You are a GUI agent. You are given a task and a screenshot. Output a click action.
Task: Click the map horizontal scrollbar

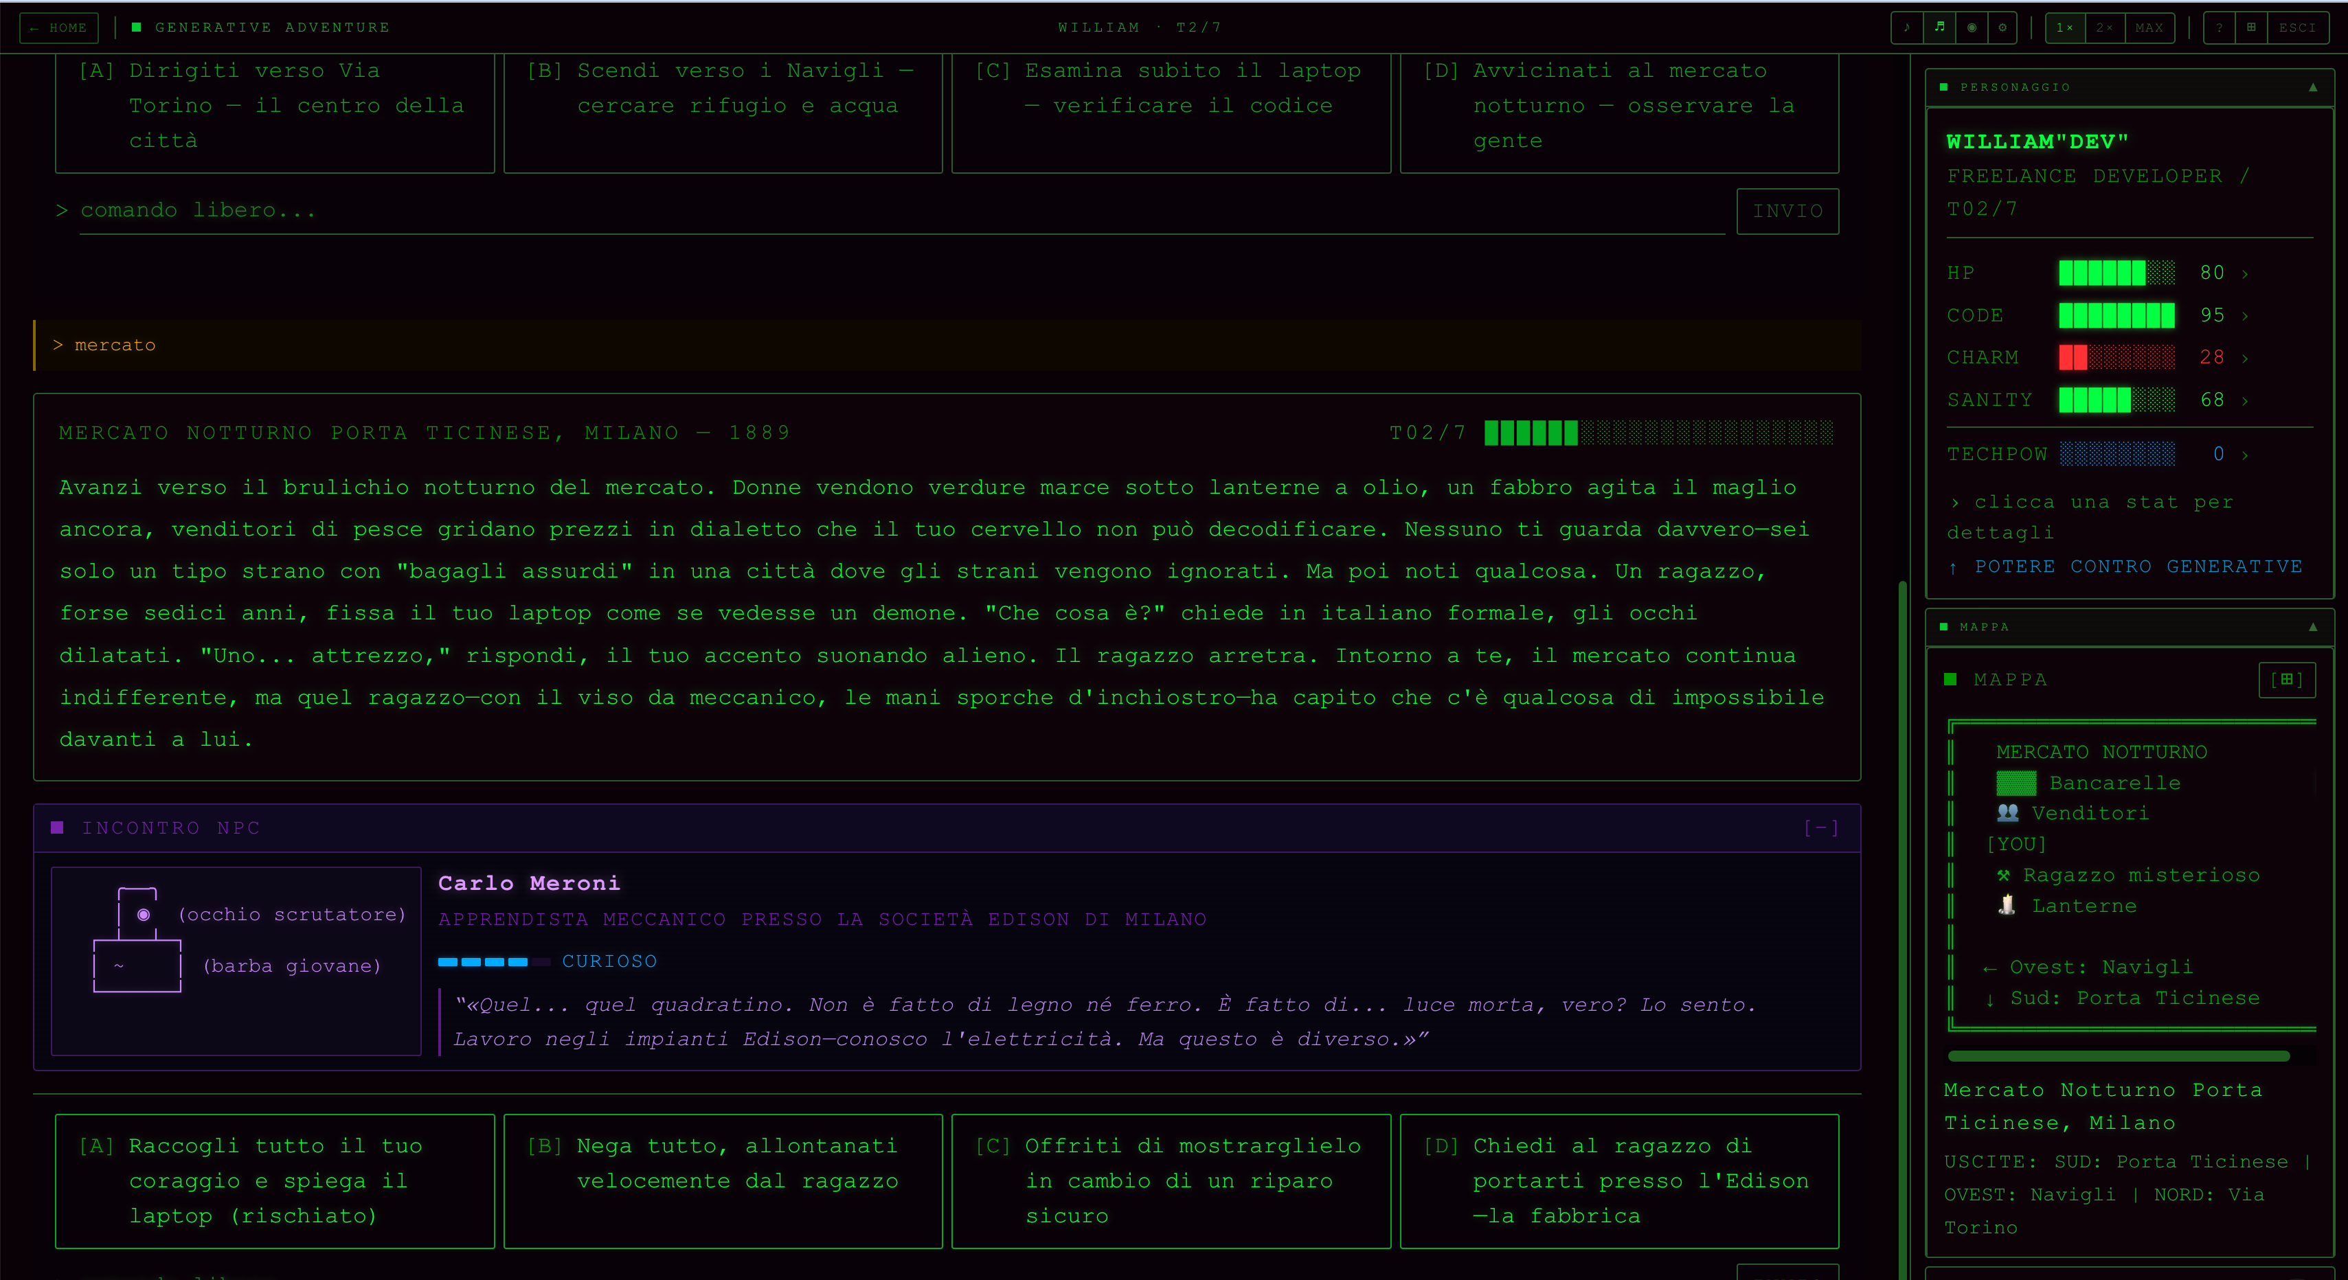[x=2119, y=1056]
